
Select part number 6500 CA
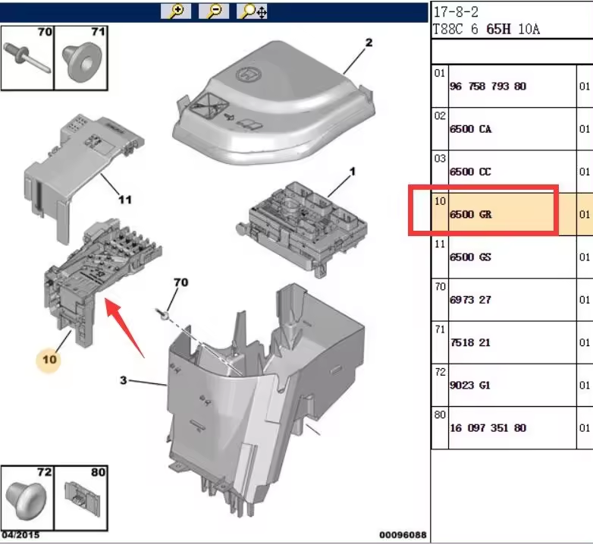pos(470,129)
